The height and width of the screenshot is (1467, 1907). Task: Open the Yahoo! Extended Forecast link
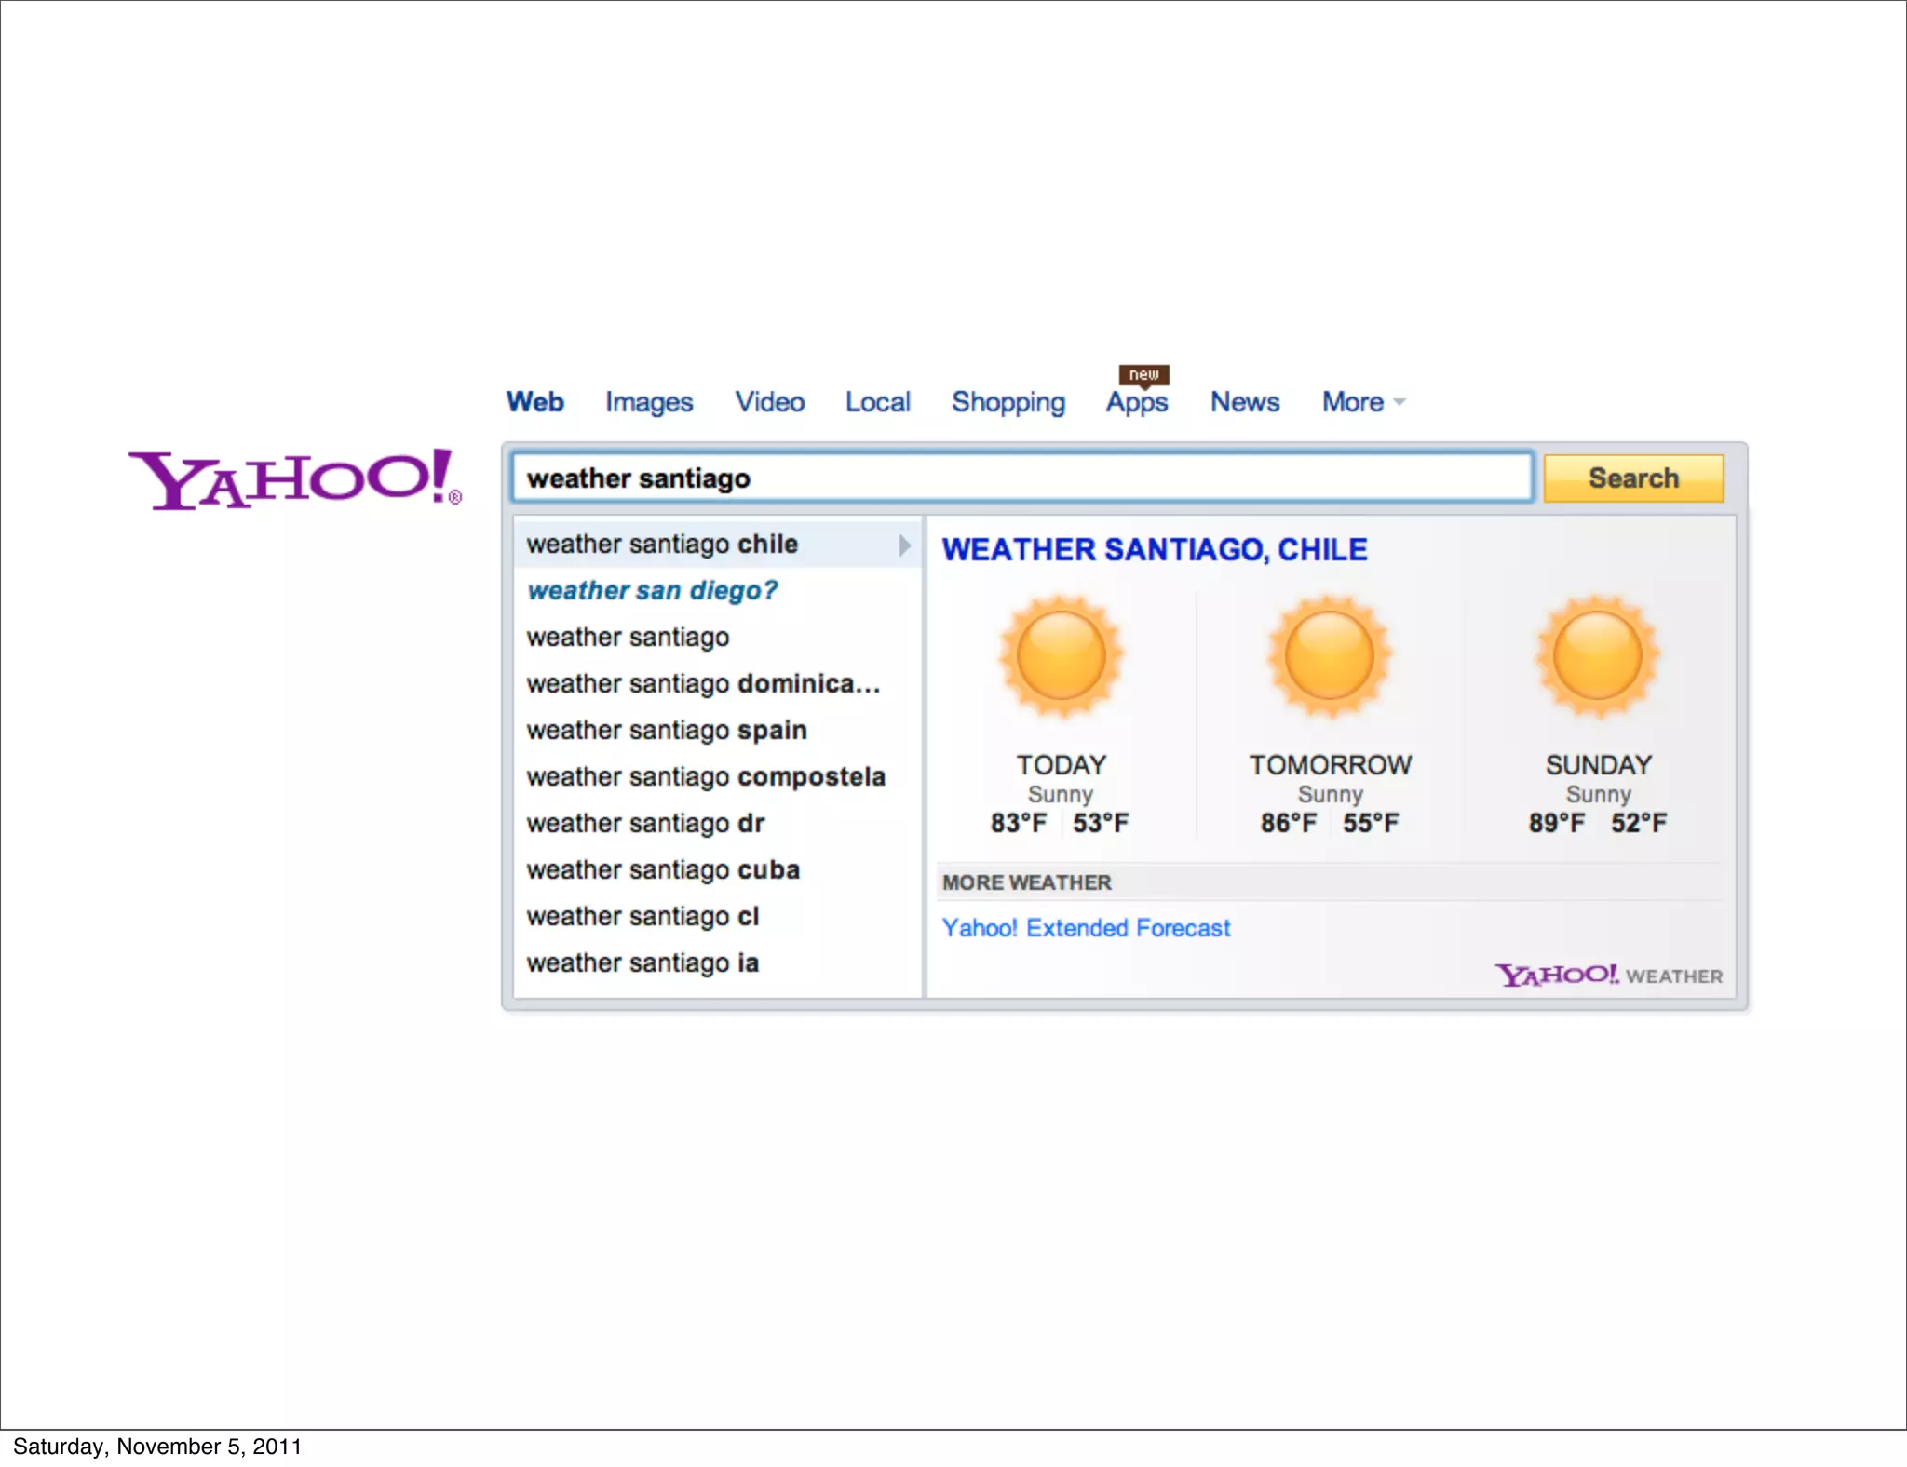coord(1086,928)
